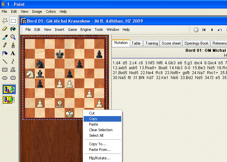
Task: Click the black king on the chessboard
Action: point(60,53)
